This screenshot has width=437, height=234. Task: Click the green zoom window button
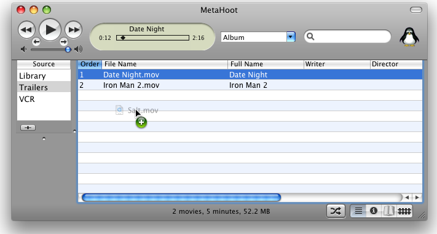click(47, 10)
